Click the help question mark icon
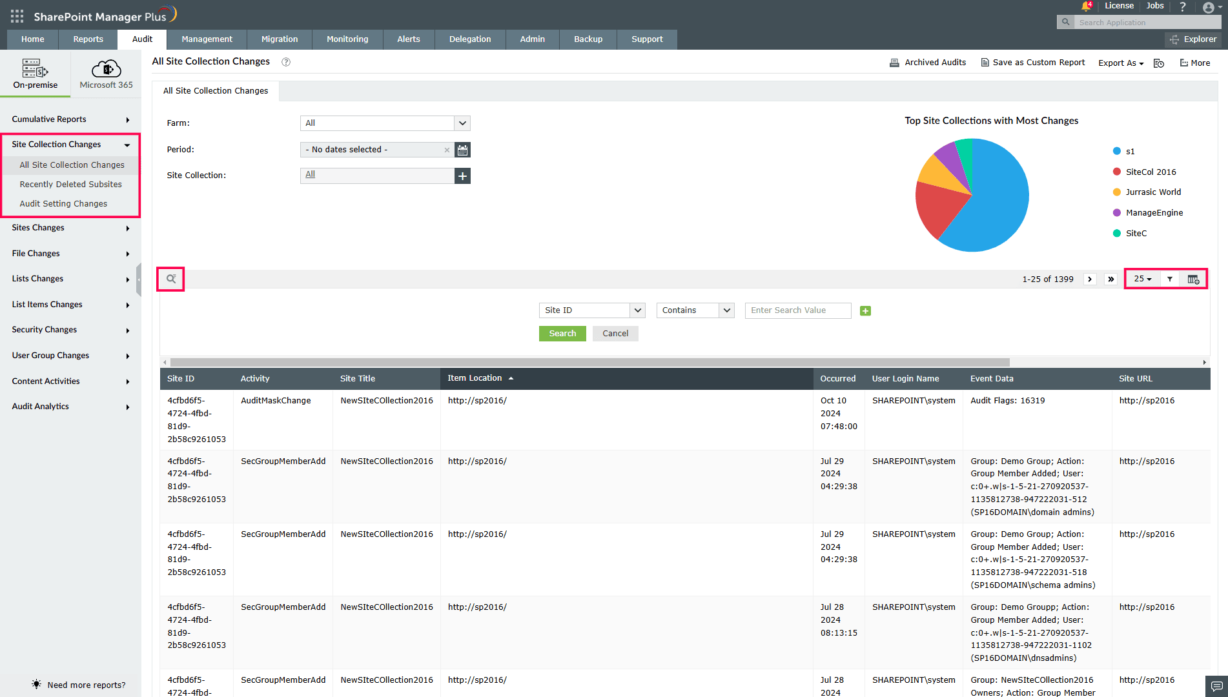 [1183, 6]
